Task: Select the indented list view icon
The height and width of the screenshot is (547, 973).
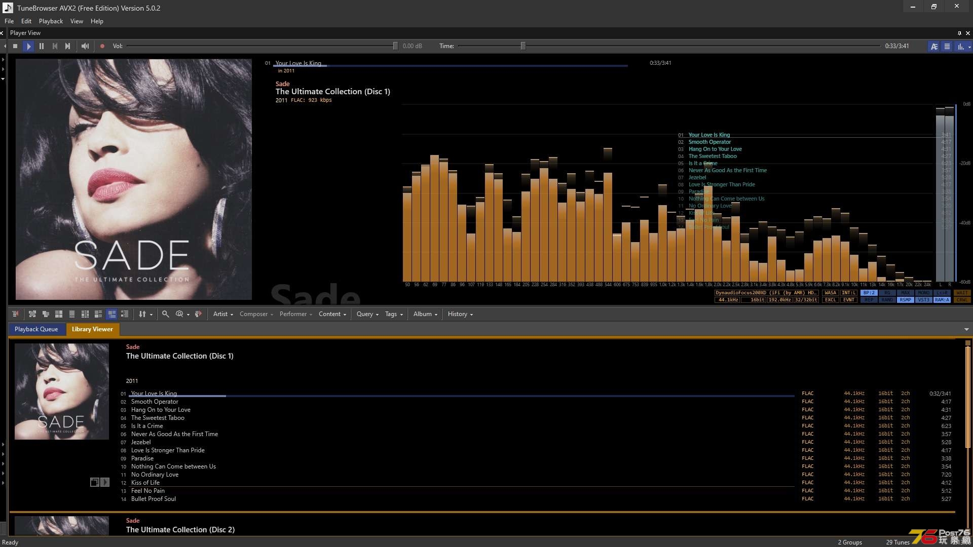Action: pyautogui.click(x=125, y=314)
